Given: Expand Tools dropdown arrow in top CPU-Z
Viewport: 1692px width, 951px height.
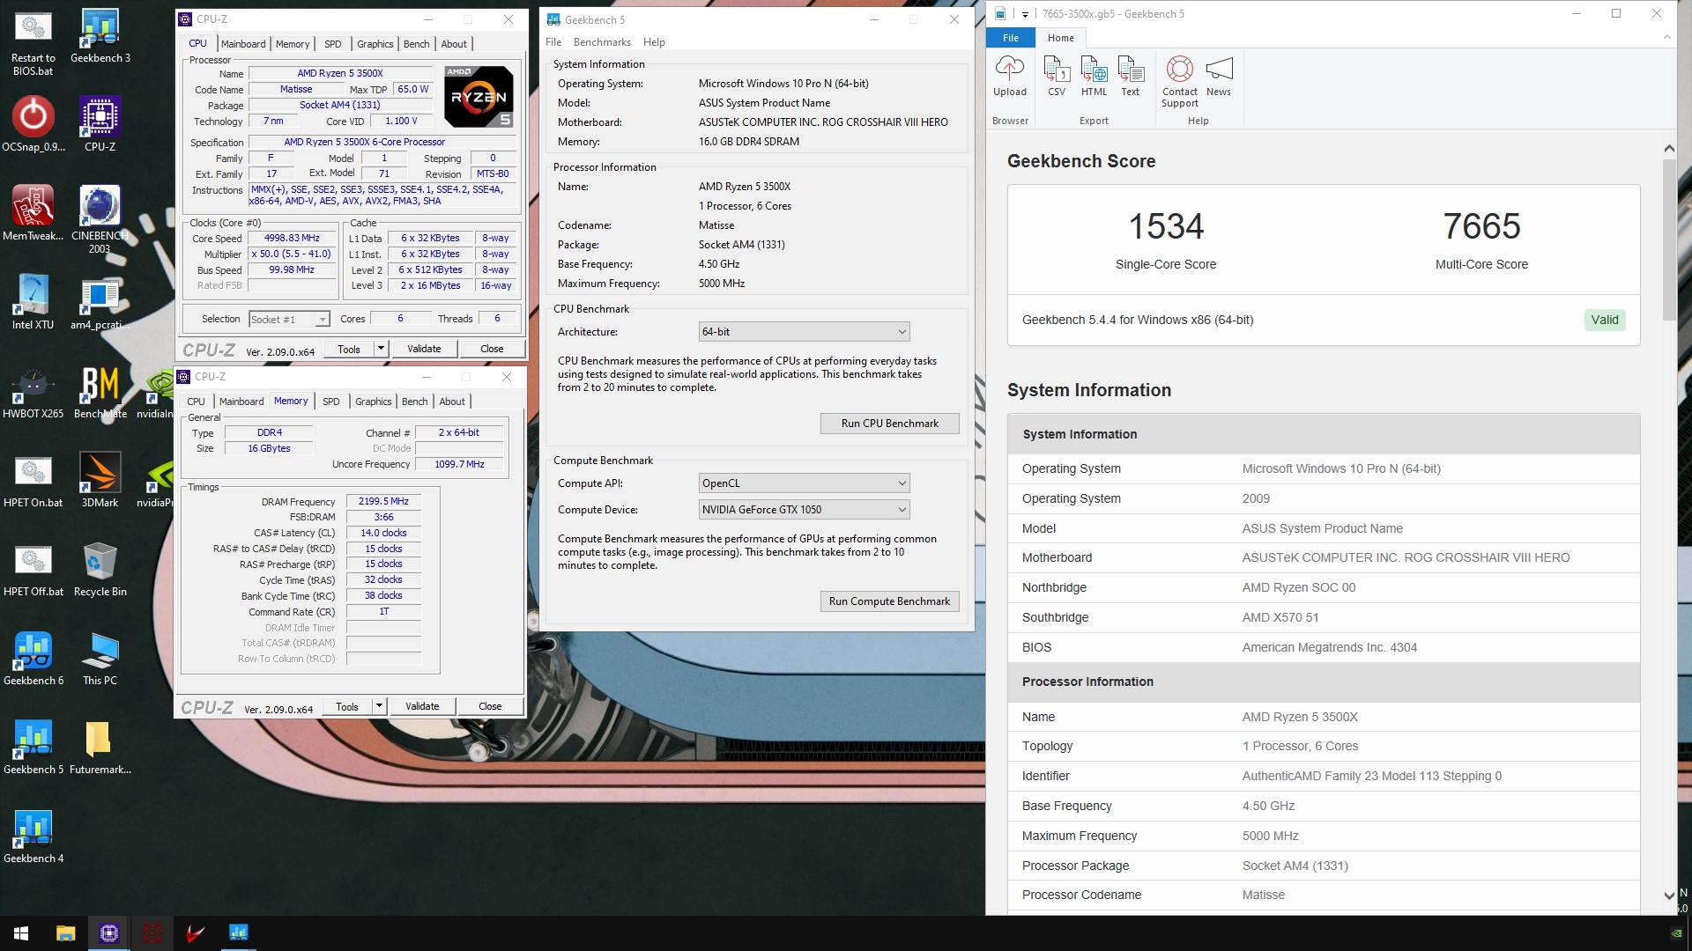Looking at the screenshot, I should click(382, 349).
